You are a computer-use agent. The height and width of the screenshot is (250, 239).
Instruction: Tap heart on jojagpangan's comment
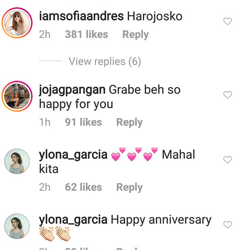pyautogui.click(x=228, y=95)
